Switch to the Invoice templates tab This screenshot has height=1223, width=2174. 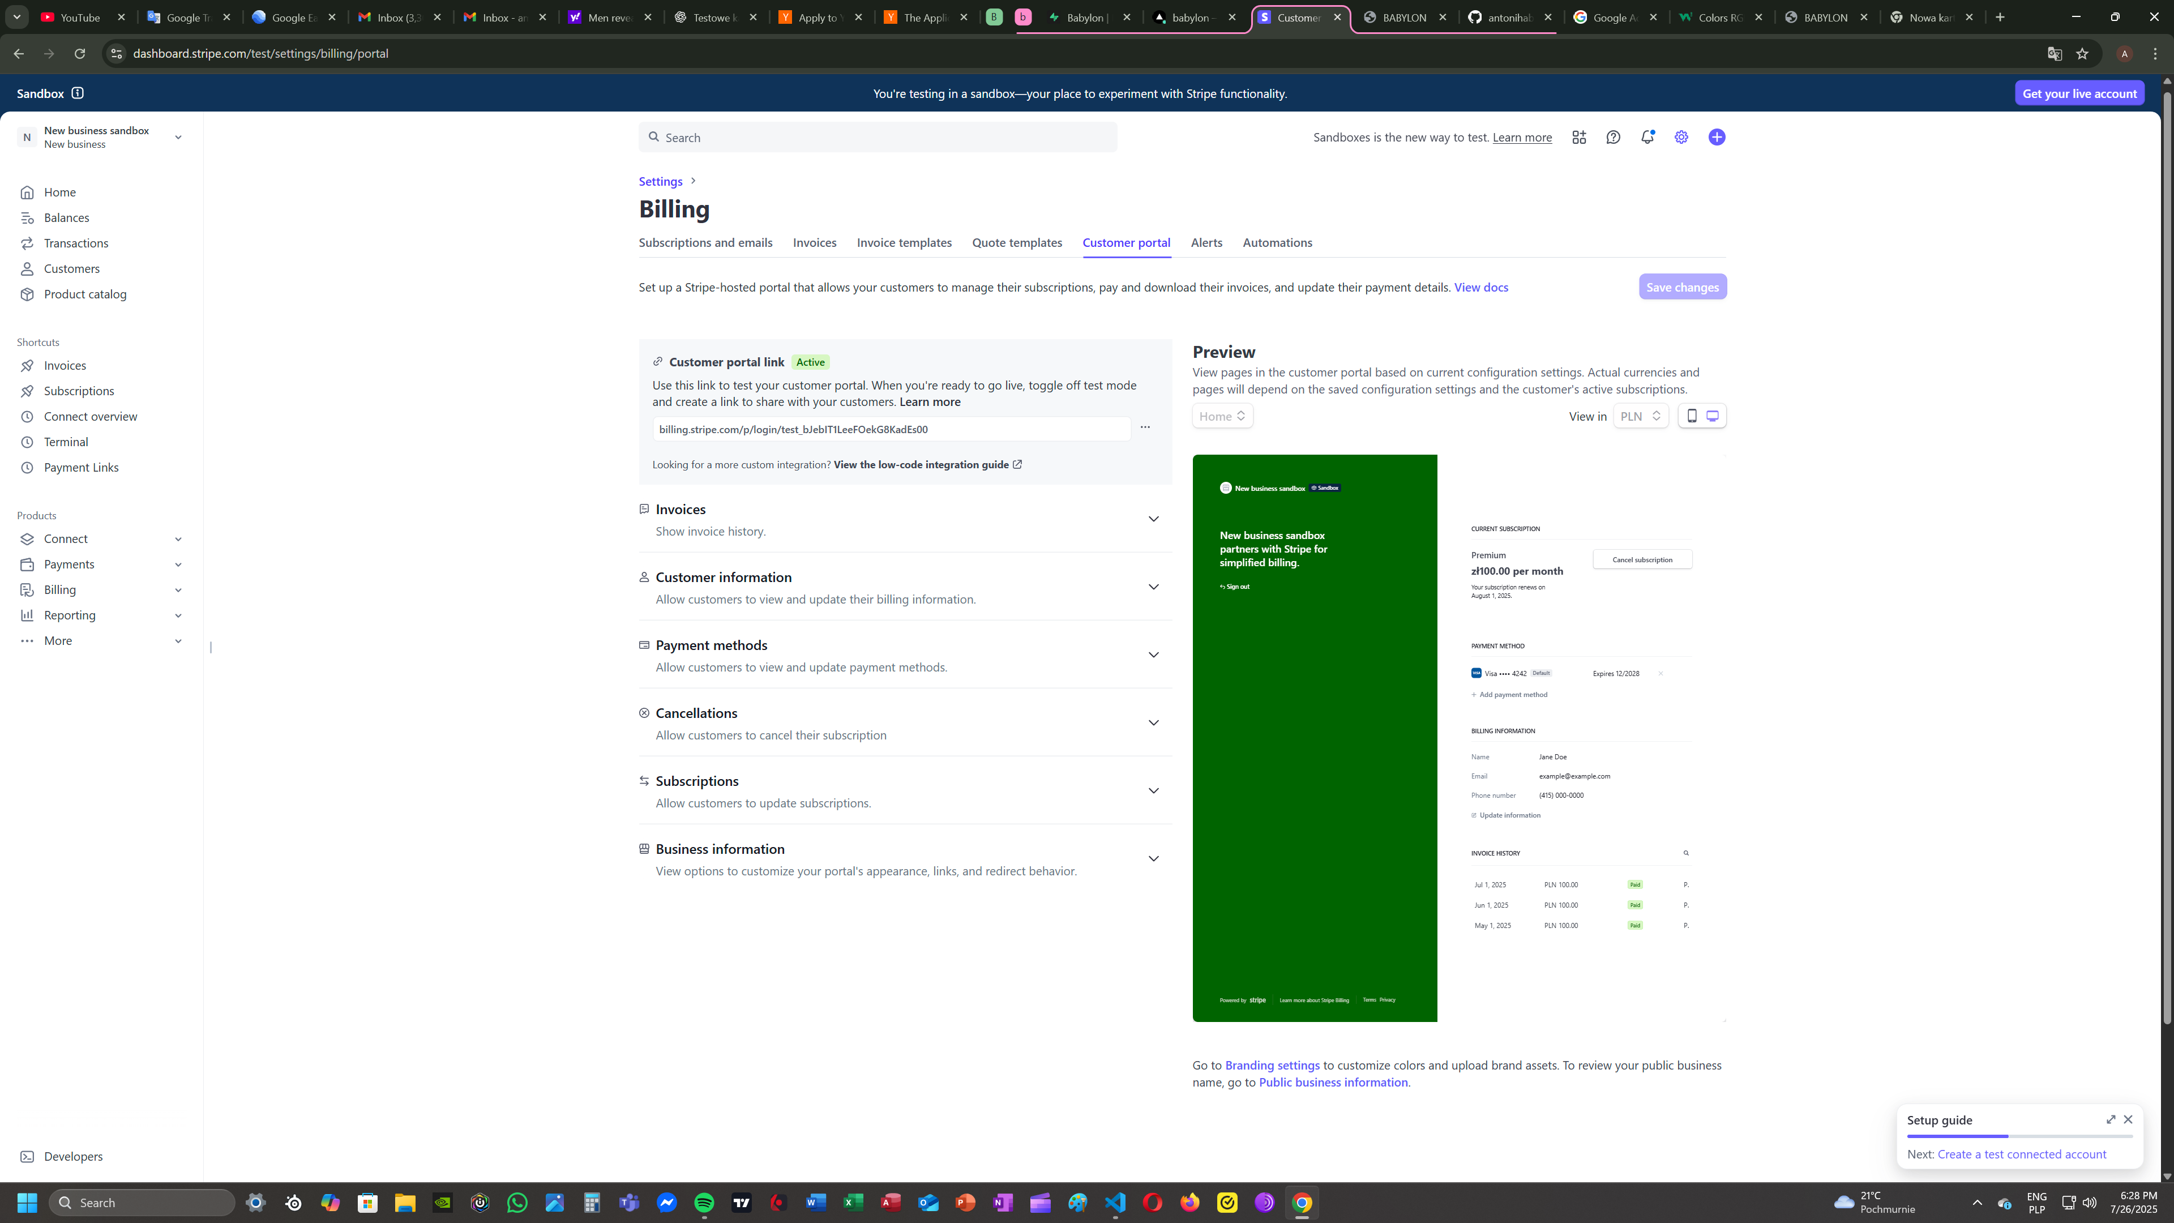tap(904, 243)
